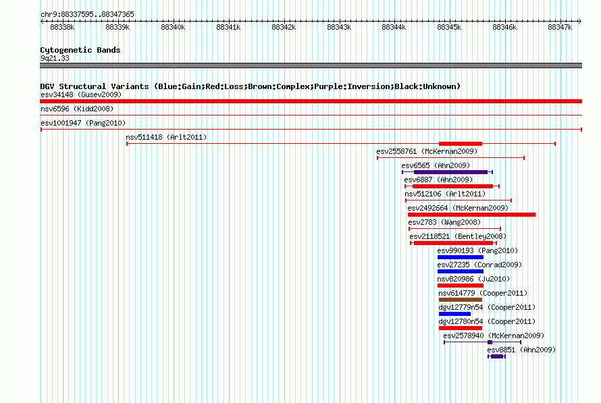The image size is (601, 403).
Task: Open the esv990193 (Pang2010) label
Action: coord(477,250)
